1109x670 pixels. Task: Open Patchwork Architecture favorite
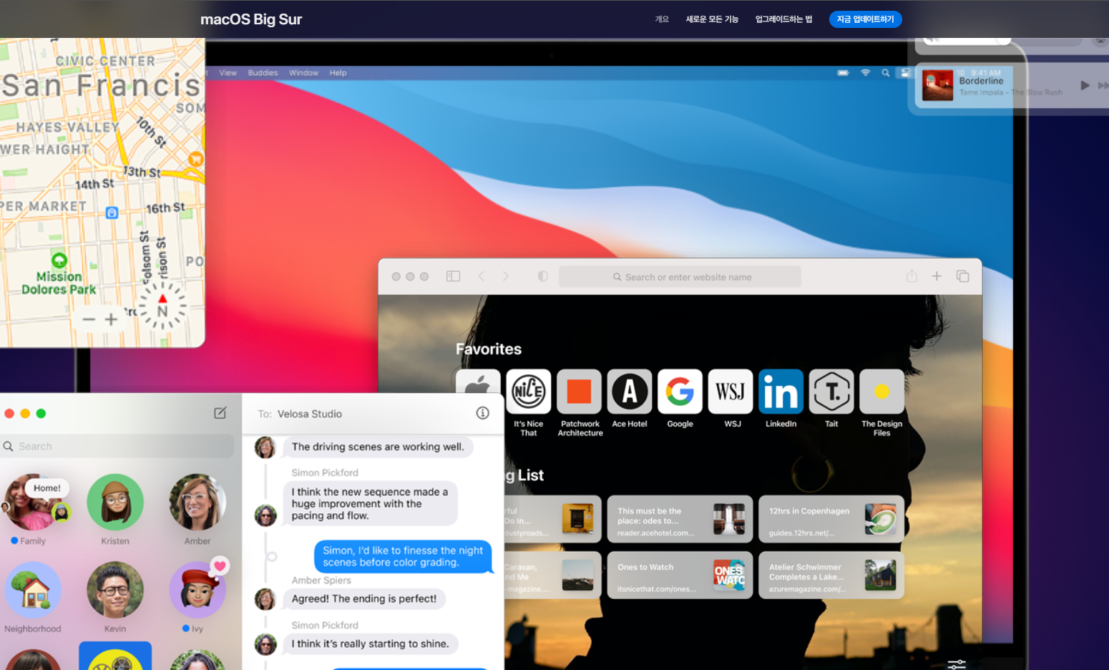[580, 392]
